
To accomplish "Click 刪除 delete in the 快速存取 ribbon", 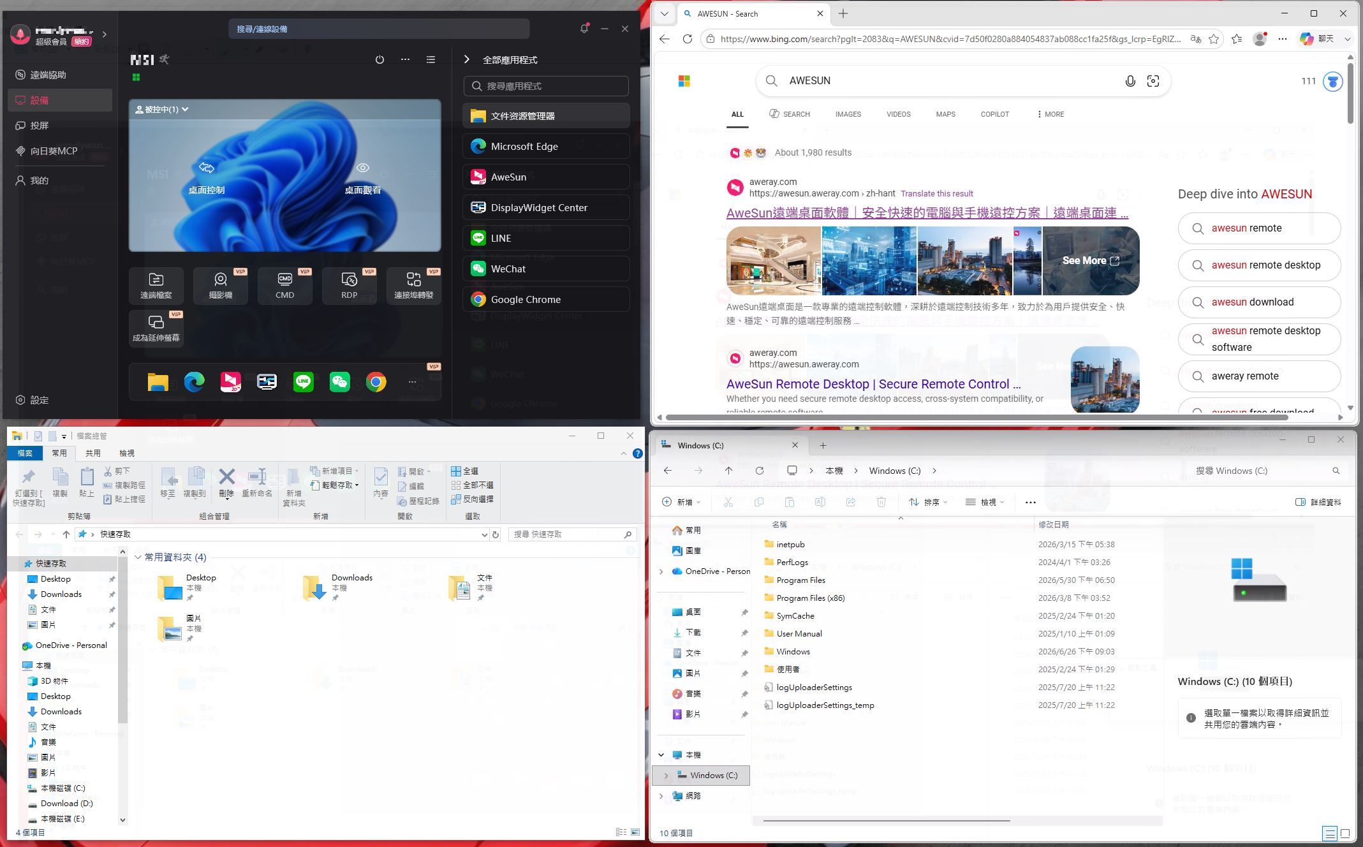I will tap(226, 483).
